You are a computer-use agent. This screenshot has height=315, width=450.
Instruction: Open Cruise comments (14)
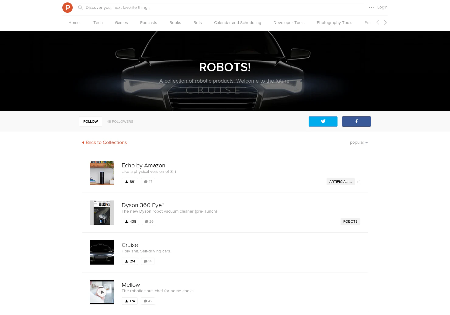(148, 261)
